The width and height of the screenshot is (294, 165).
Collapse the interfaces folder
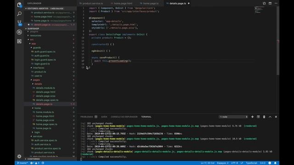[39, 68]
